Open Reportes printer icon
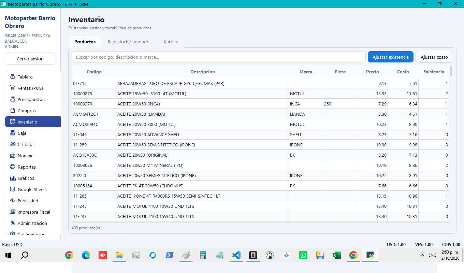The width and height of the screenshot is (464, 273). pyautogui.click(x=13, y=167)
